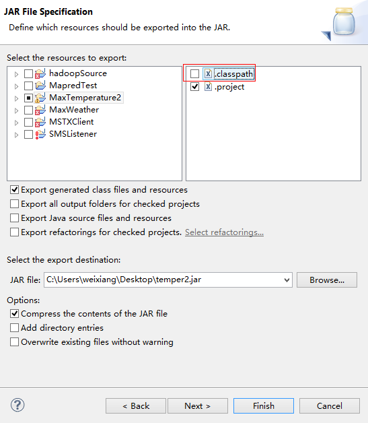Toggle the MaxTemperature2 project checkbox
The width and height of the screenshot is (368, 423).
[28, 98]
